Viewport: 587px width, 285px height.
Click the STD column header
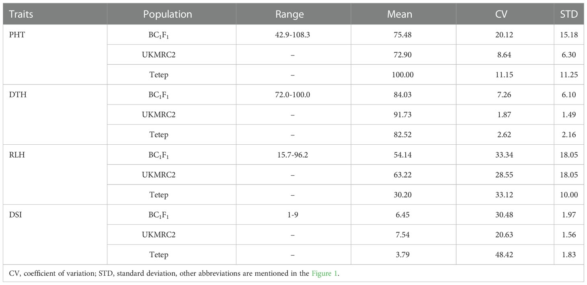(x=569, y=14)
